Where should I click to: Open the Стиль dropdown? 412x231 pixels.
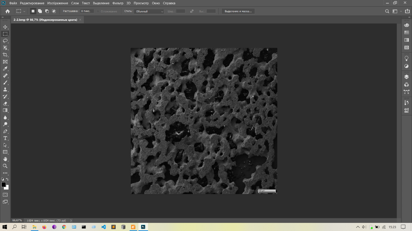[x=149, y=11]
